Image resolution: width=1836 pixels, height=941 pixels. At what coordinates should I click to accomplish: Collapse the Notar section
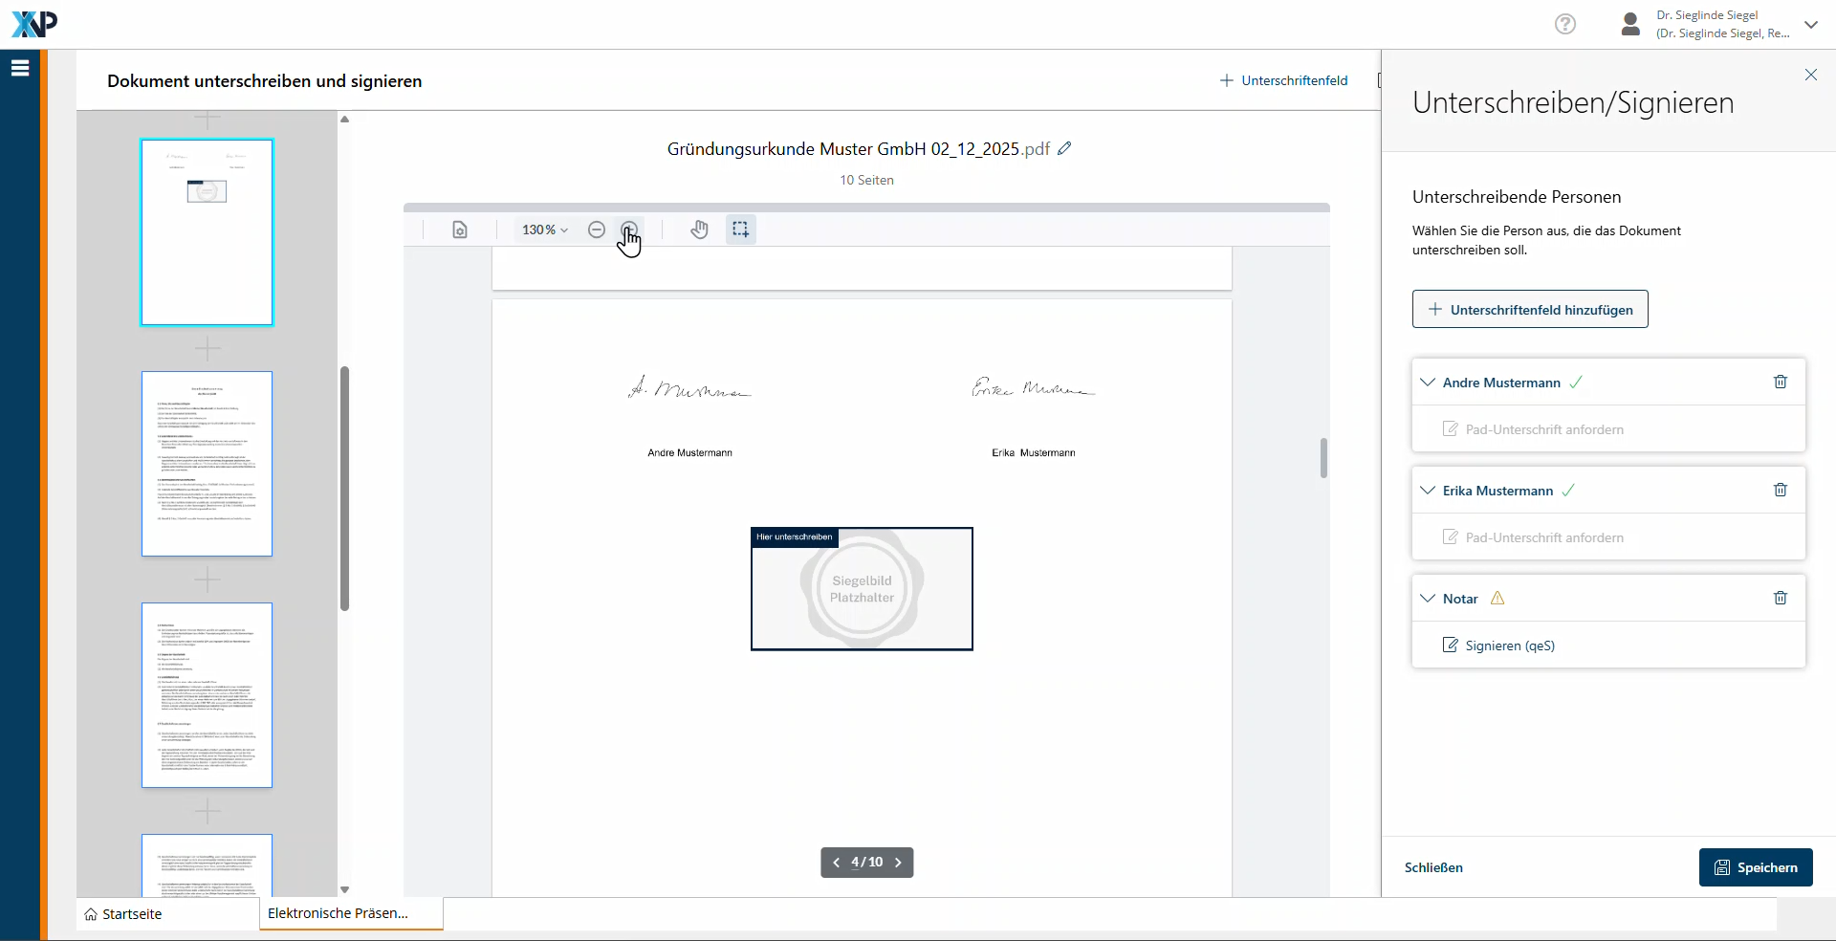pos(1428,599)
